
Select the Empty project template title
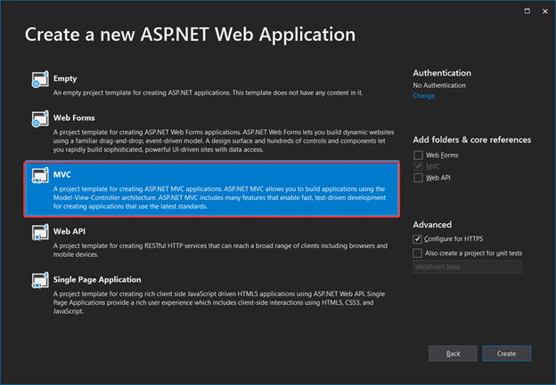[66, 77]
